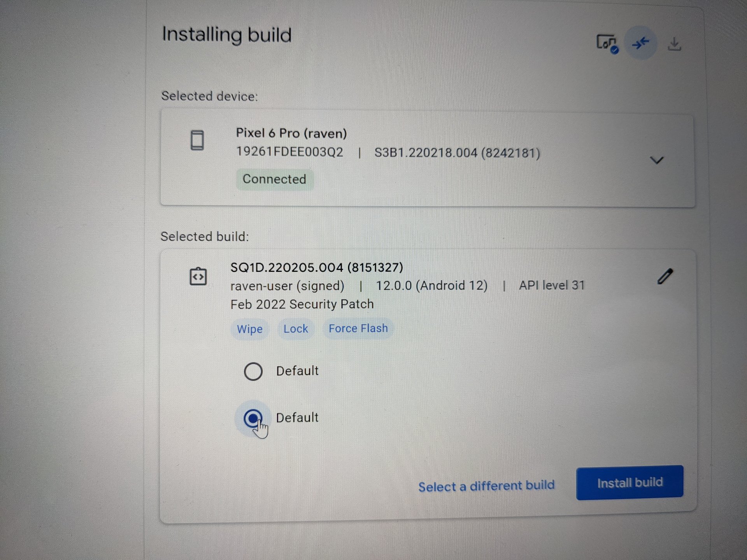Click the selected Default radio button
Image resolution: width=747 pixels, height=560 pixels.
(x=253, y=418)
